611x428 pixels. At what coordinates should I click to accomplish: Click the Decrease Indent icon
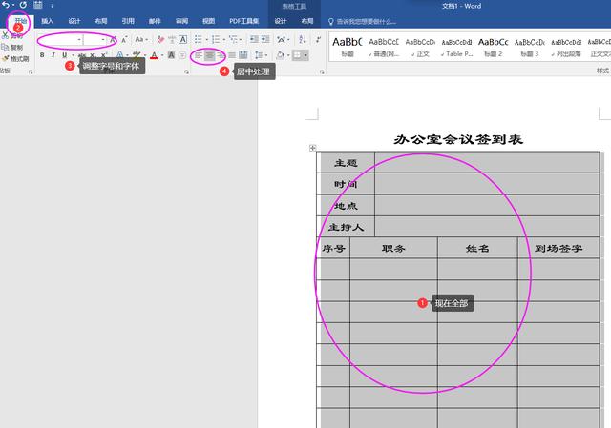254,40
